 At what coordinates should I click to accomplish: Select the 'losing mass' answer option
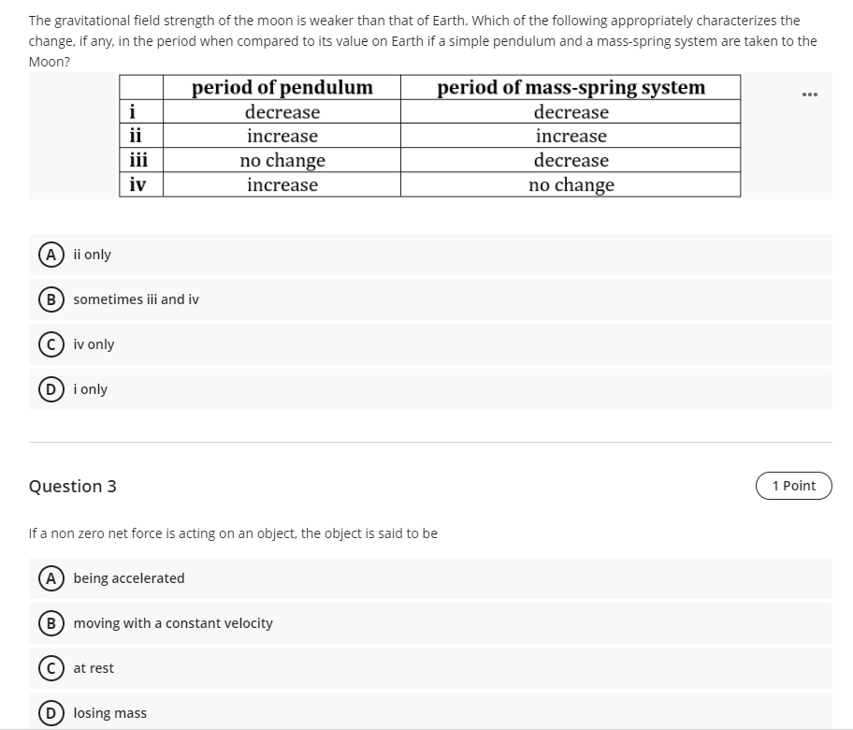[430, 711]
